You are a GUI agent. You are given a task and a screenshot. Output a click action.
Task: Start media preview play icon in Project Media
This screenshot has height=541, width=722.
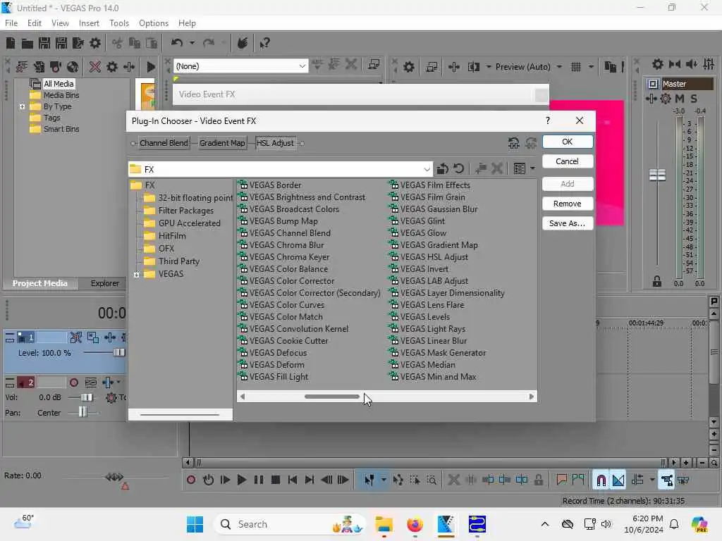[151, 67]
